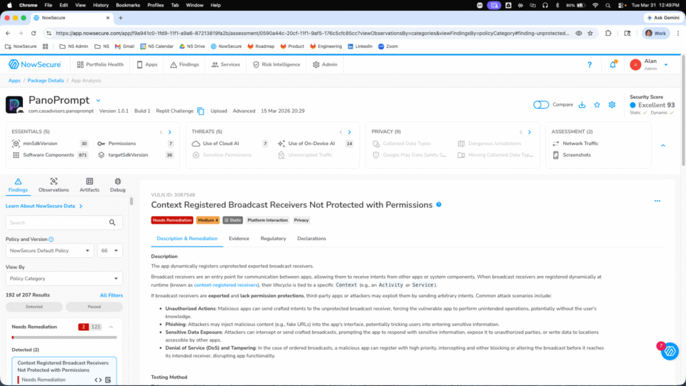Collapse the summary cards panel chevron
Viewport: 686px width, 386px height.
(663, 145)
